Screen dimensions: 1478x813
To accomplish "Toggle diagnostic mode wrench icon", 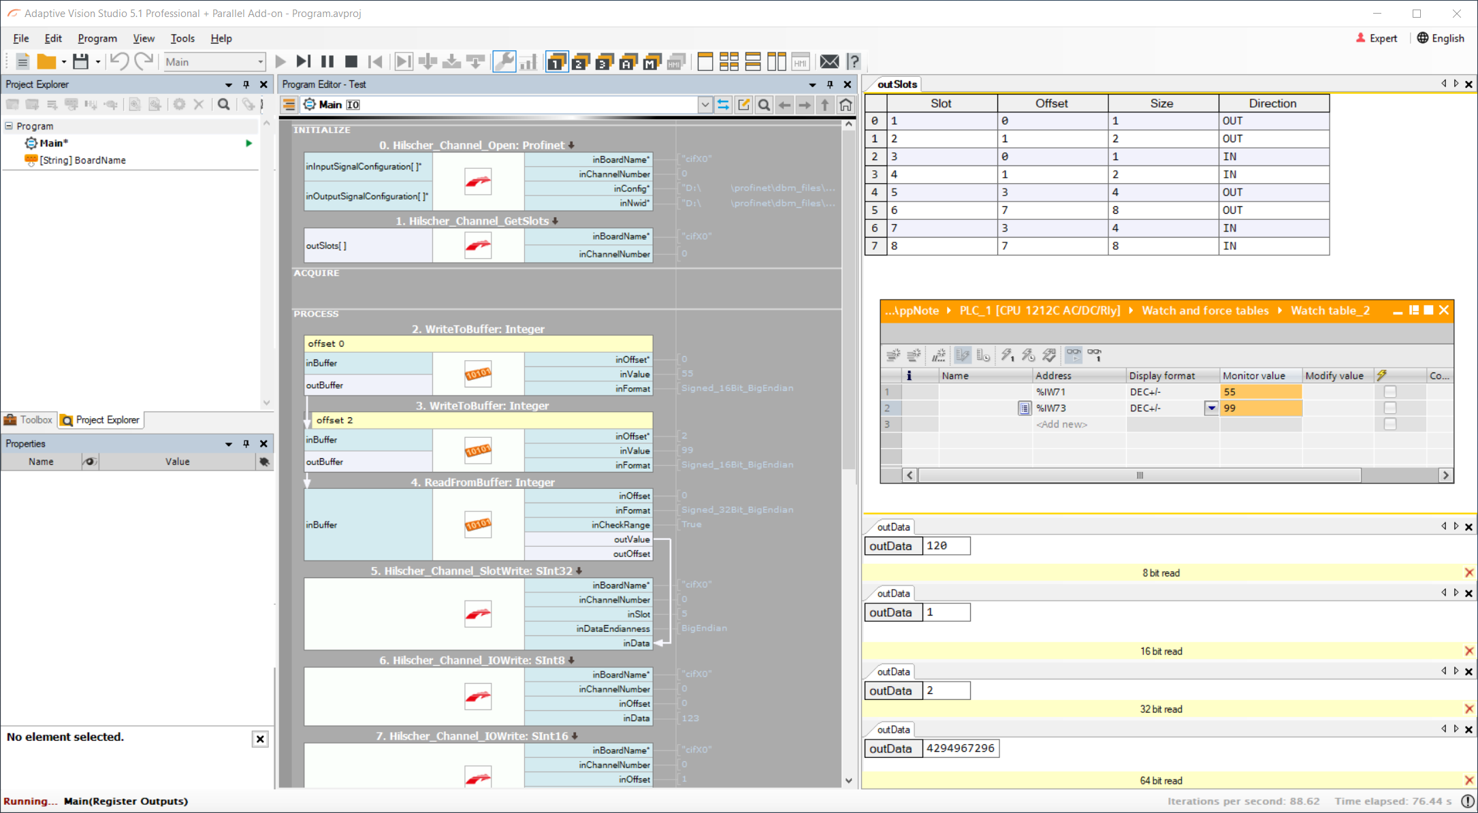I will point(504,62).
